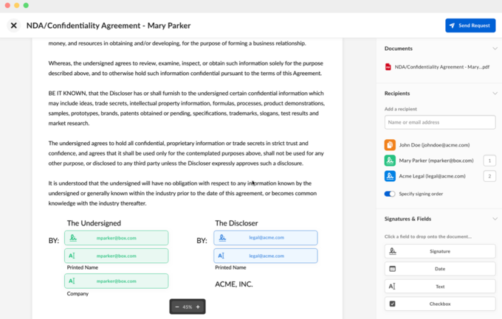Click the Text cursor icon in fields panel
502x319 pixels.
coord(392,287)
